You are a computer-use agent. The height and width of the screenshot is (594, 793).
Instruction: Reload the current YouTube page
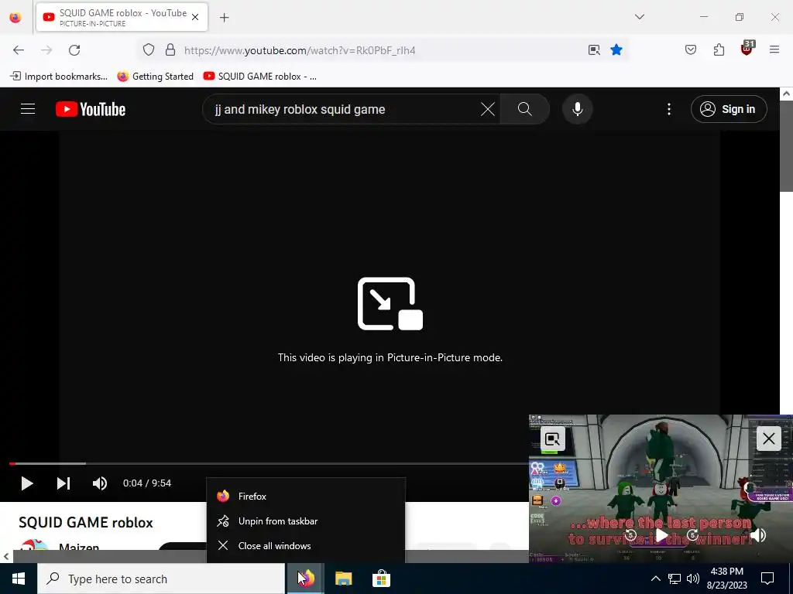point(74,50)
